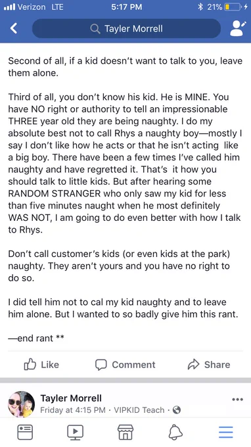Open the News Feed tab icon
This screenshot has width=251, height=447.
[25, 432]
